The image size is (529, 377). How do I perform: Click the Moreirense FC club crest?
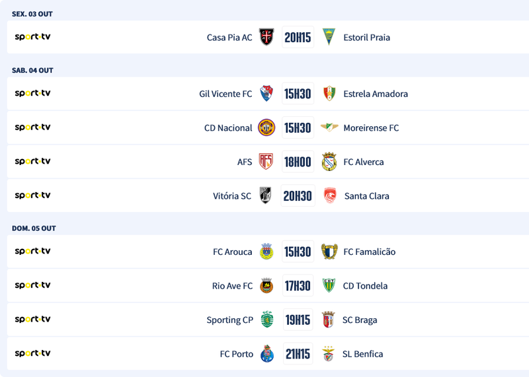click(329, 127)
